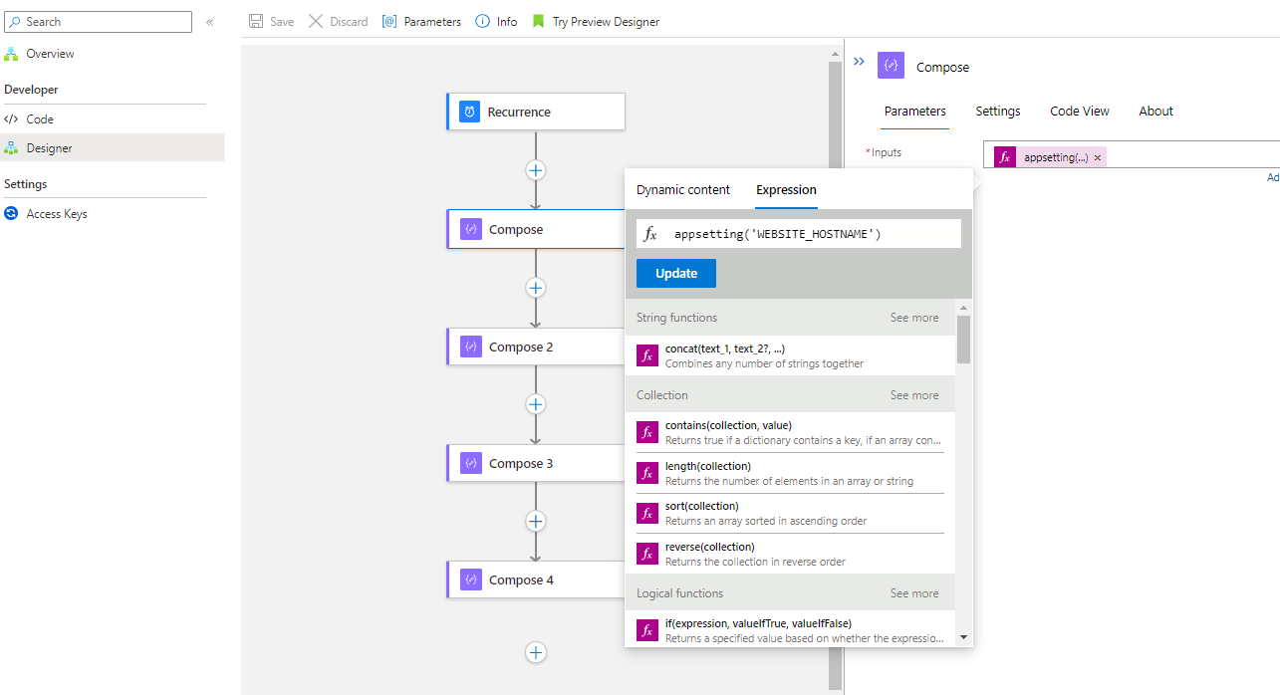Select the concat function fx icon

point(647,355)
